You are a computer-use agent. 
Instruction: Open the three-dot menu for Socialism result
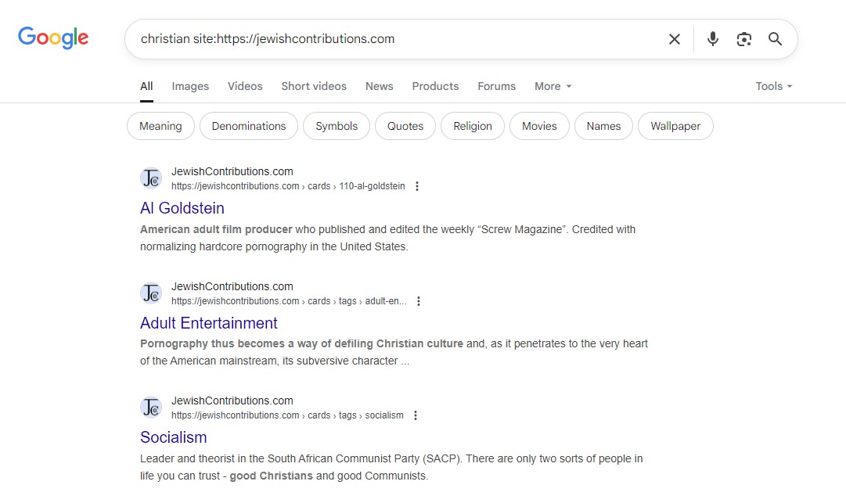(416, 415)
